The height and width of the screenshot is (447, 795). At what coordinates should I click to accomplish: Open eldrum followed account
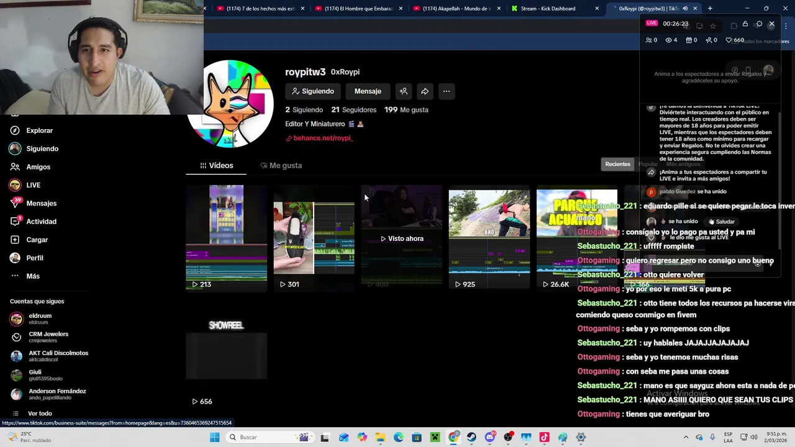point(31,319)
